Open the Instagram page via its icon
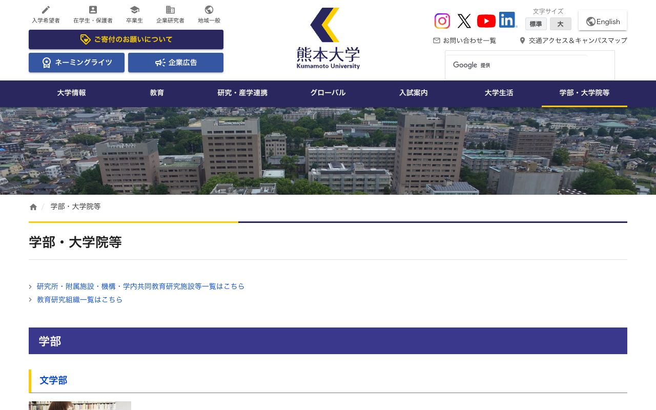 (442, 21)
